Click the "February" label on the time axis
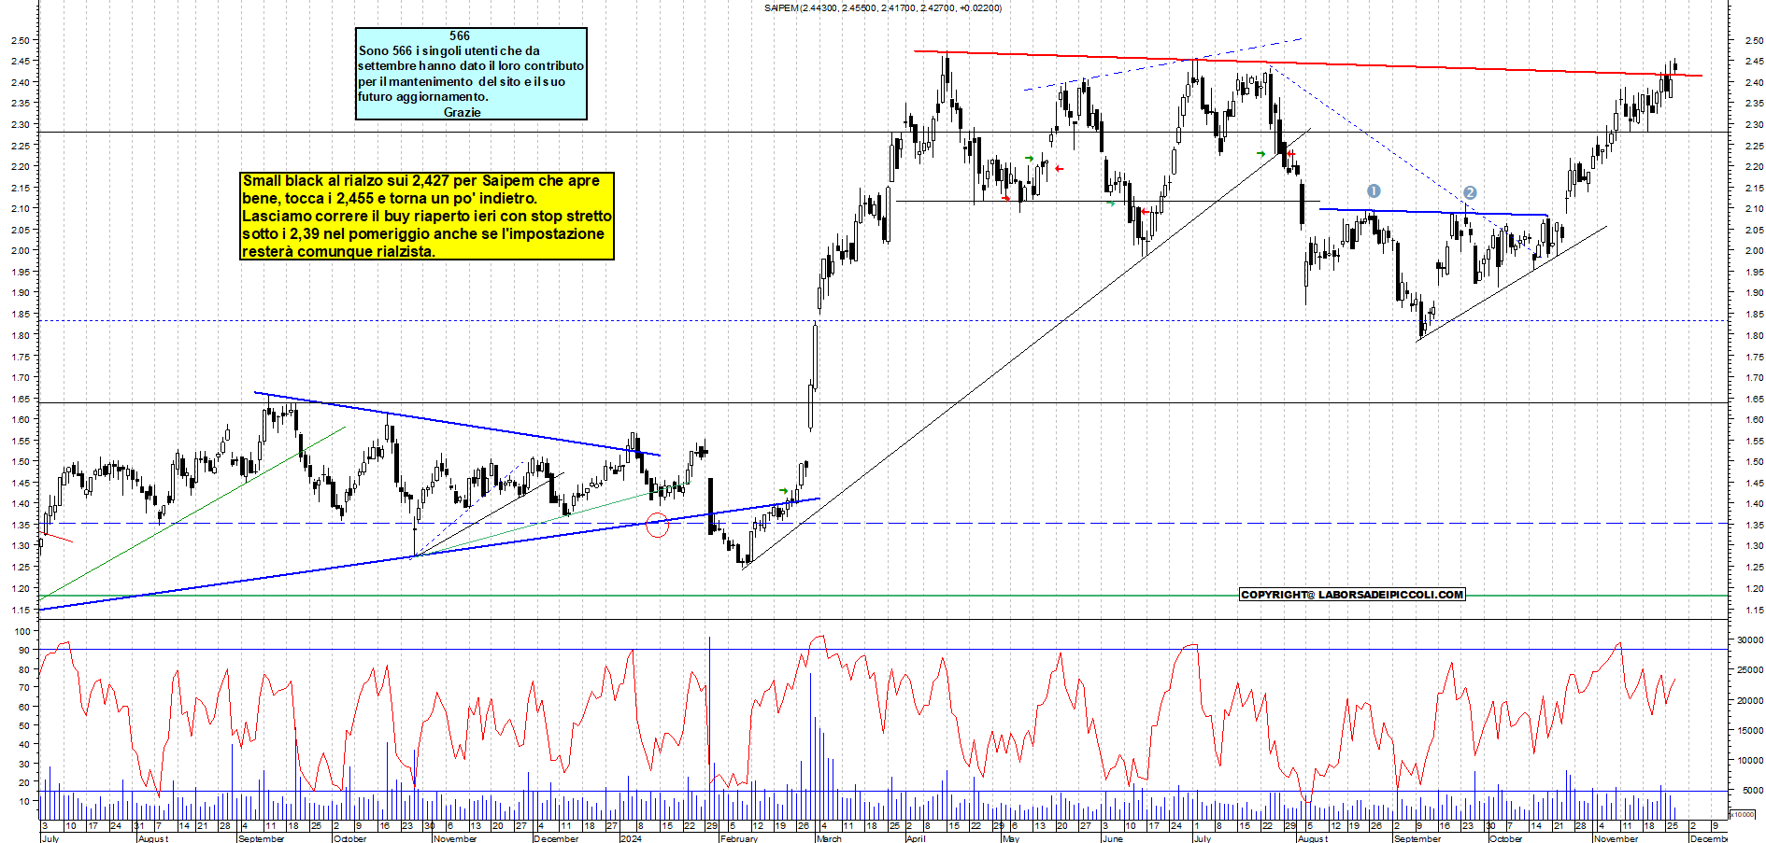The height and width of the screenshot is (843, 1766). click(x=739, y=838)
